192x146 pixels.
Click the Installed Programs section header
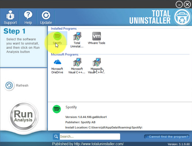(64, 29)
